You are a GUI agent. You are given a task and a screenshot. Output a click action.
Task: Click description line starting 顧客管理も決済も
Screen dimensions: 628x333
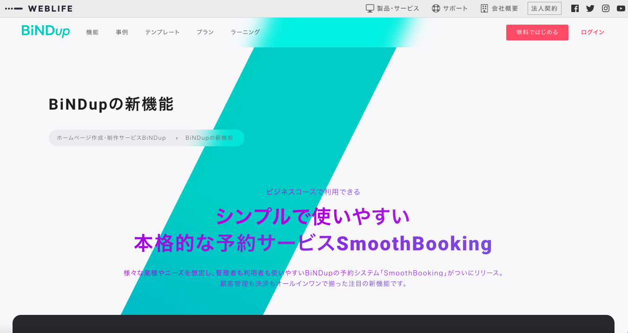click(x=314, y=284)
